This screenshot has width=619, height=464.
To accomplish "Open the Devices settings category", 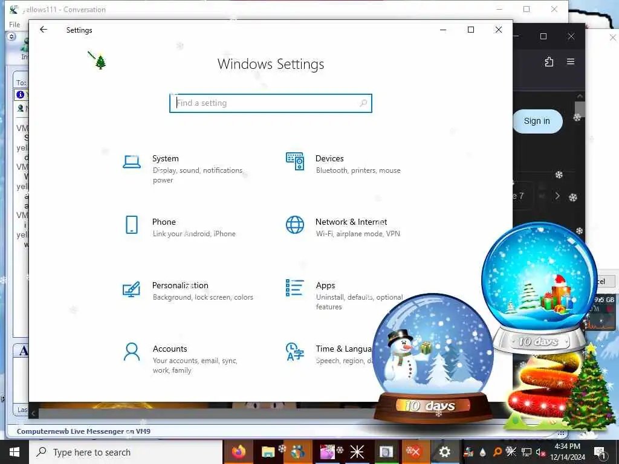I will 343,164.
